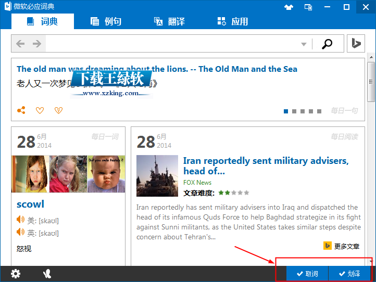
Task: Switch to the 翻译 tab
Action: coord(169,21)
